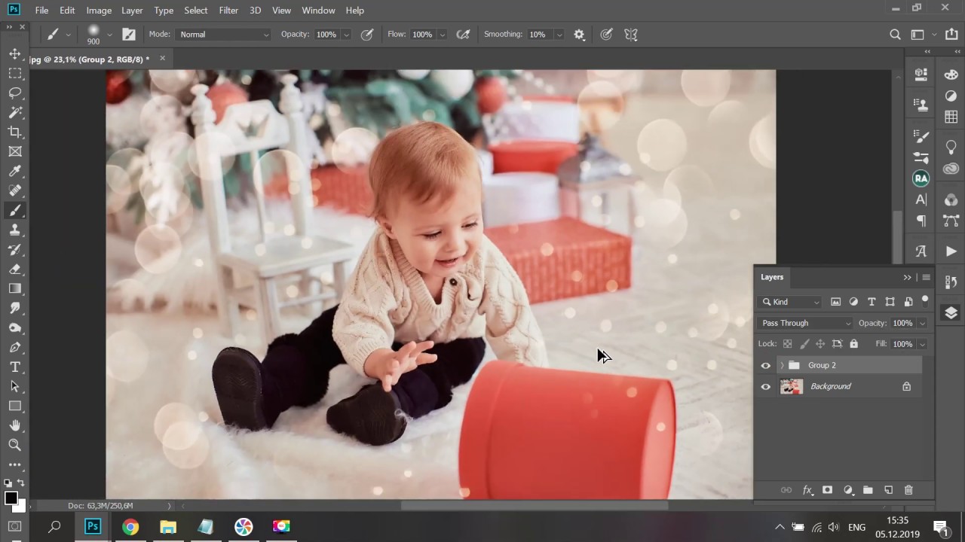Select the Gradient tool

click(14, 288)
